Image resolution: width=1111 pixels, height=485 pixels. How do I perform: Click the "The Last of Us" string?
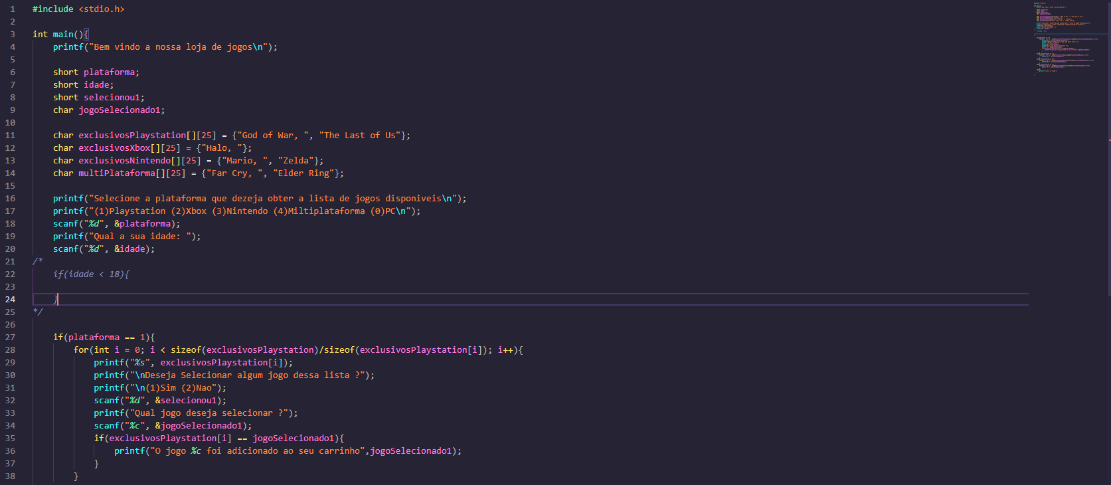360,136
